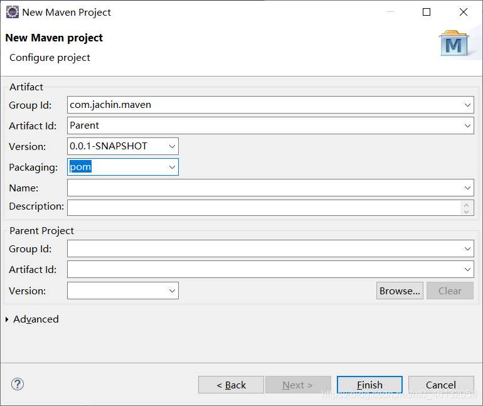
Task: Open the Name field dropdown arrow
Action: [468, 188]
